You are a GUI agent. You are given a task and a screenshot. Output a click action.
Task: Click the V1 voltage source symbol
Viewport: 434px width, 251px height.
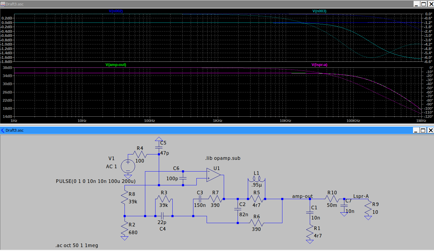[x=128, y=166]
